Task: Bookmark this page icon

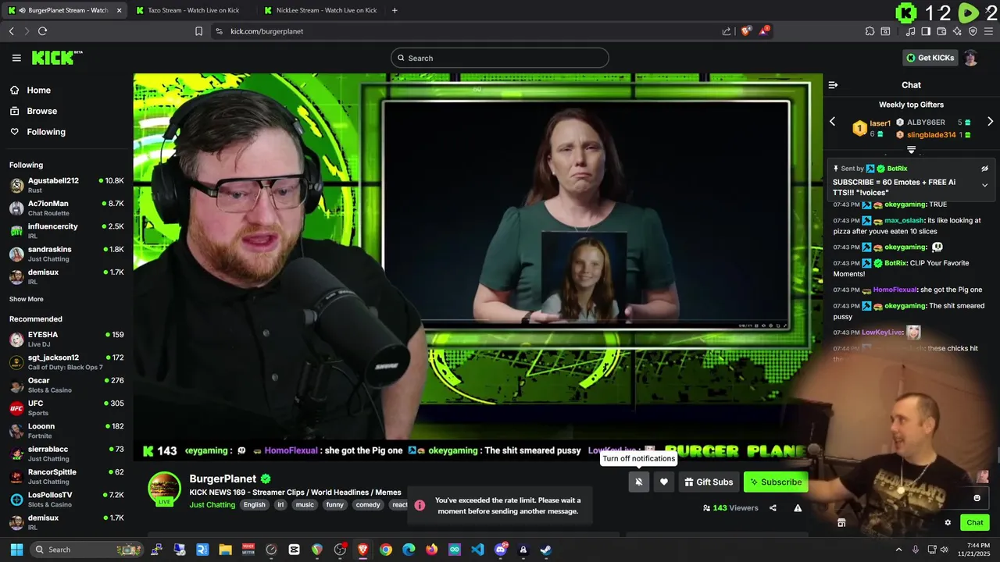Action: coord(198,31)
